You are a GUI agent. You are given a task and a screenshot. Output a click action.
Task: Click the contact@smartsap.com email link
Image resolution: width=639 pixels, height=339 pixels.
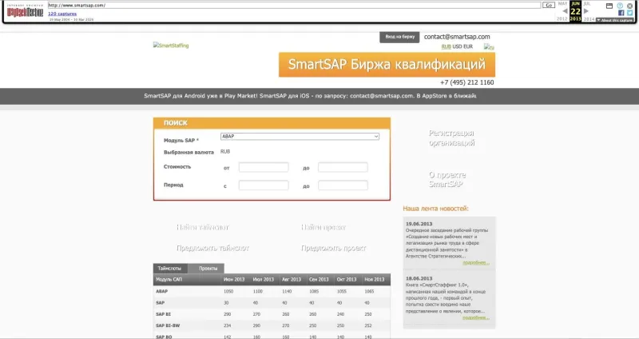457,37
